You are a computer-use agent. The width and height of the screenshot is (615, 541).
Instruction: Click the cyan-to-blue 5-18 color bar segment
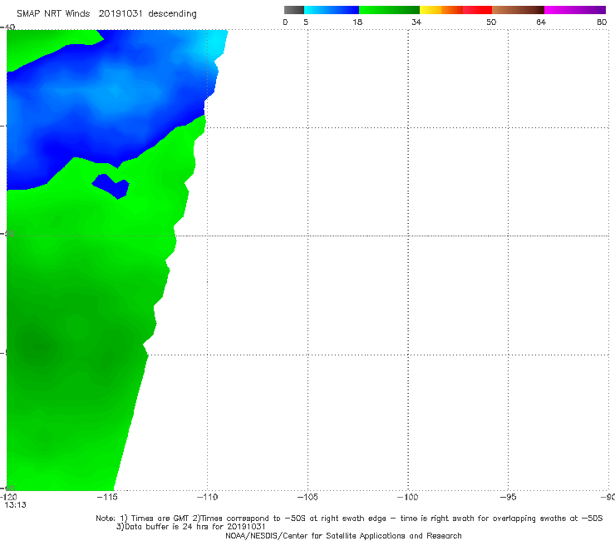(x=332, y=10)
